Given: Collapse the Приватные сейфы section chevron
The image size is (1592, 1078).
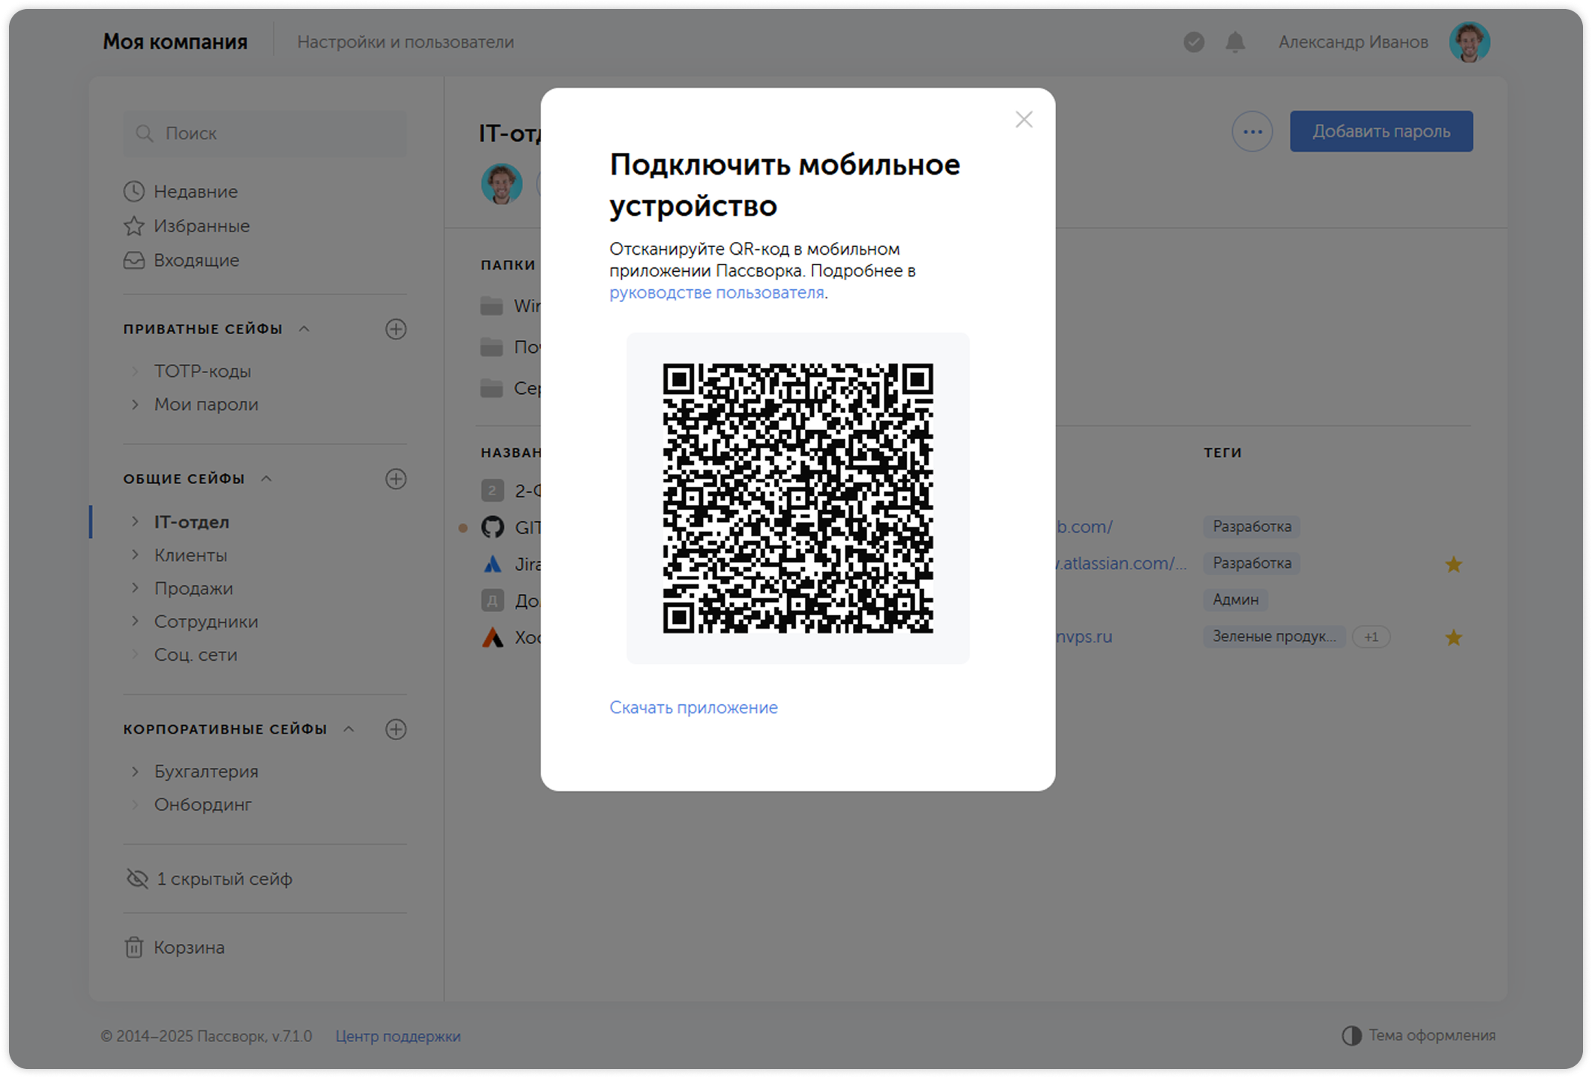Looking at the screenshot, I should (304, 328).
